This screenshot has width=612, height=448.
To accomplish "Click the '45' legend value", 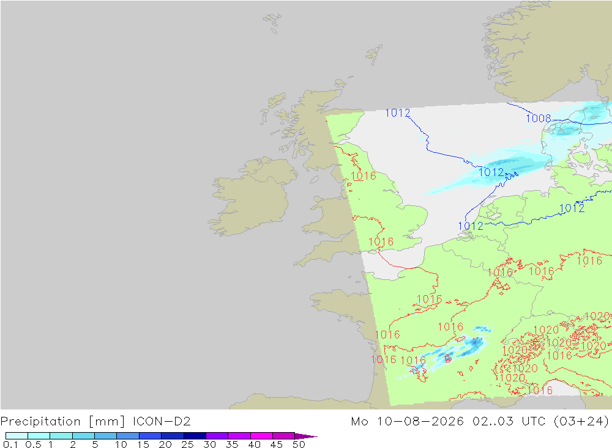I will pos(277,444).
